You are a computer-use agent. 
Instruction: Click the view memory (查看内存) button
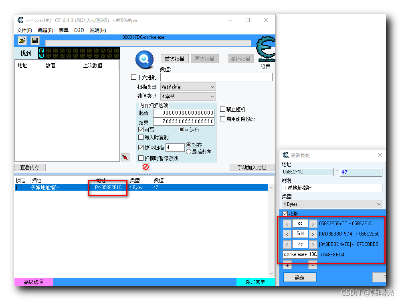[30, 167]
